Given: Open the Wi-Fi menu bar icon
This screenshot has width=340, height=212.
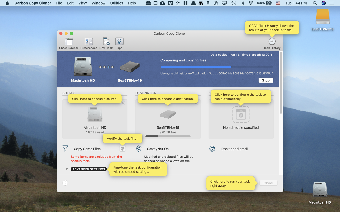Looking at the screenshot, I should point(251,3).
